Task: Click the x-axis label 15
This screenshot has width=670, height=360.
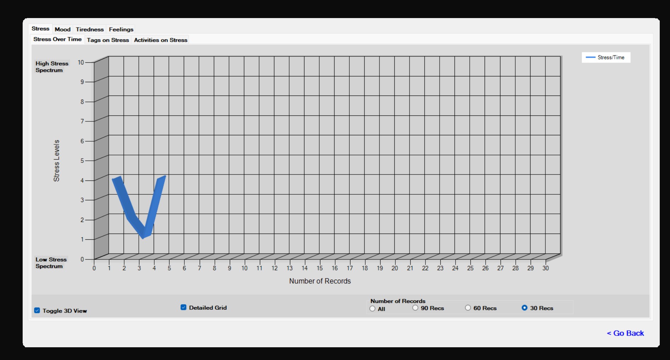Action: [x=320, y=268]
